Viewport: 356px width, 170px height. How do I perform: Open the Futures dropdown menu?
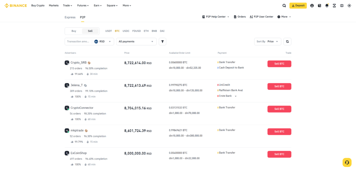[83, 6]
